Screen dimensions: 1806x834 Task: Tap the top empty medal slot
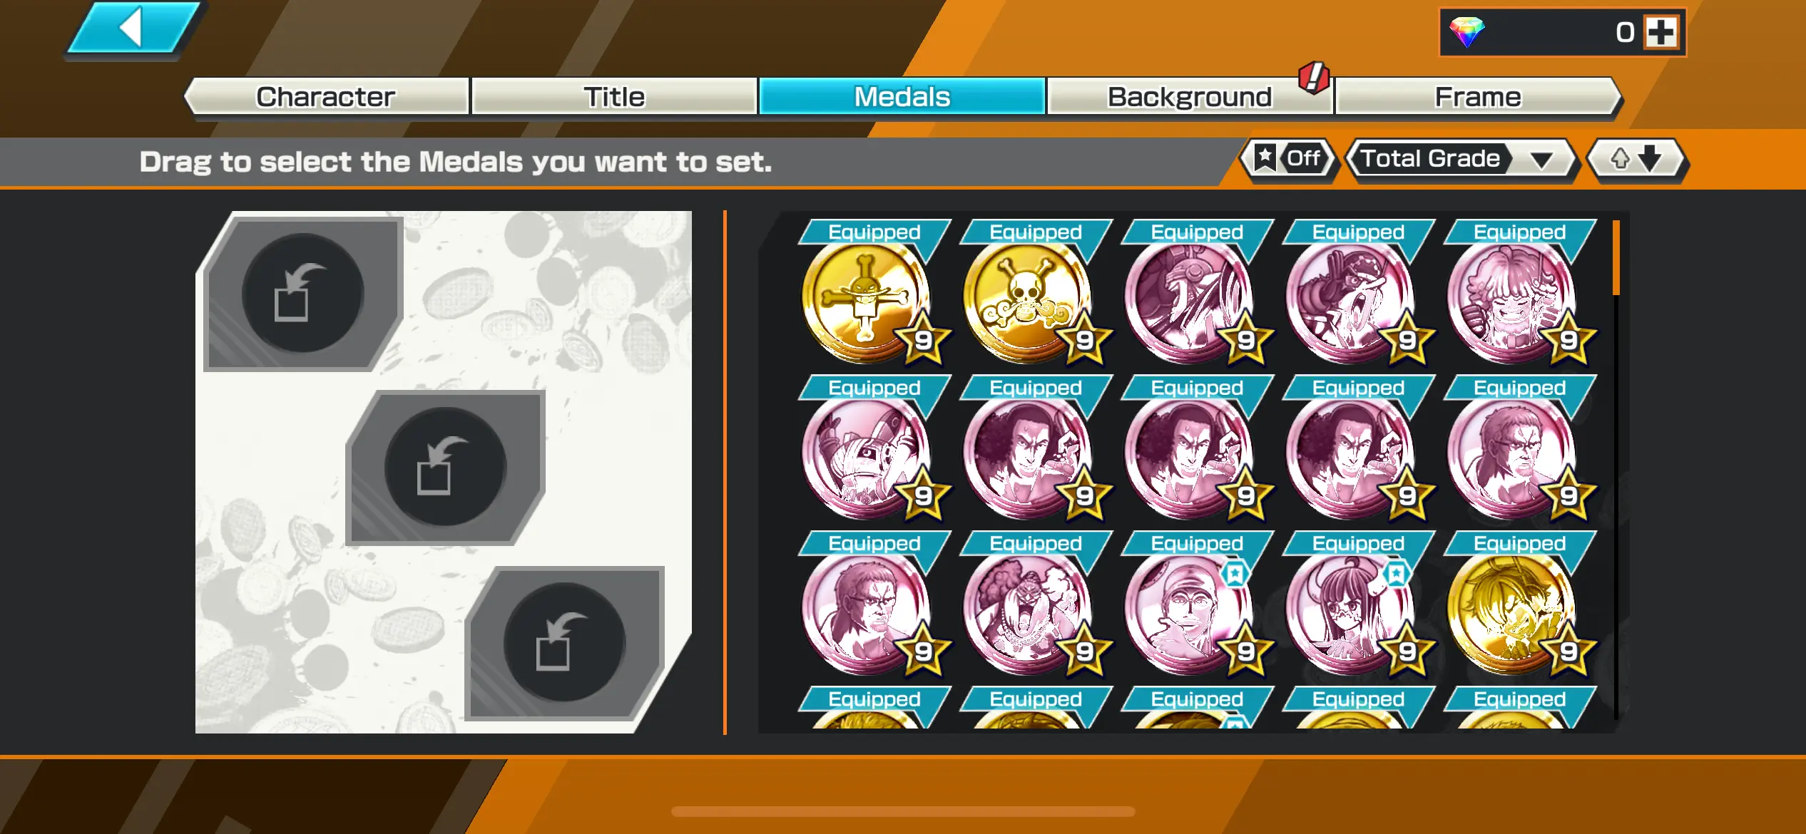pyautogui.click(x=303, y=294)
